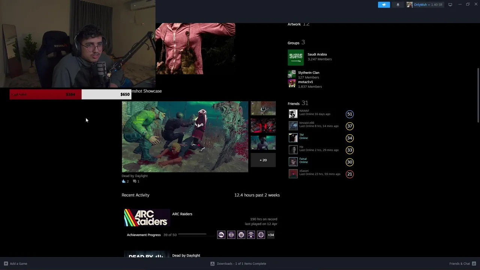Screen dimensions: 480x270
Task: Switch to Big Picture mode monitor icon
Action: point(450,4)
